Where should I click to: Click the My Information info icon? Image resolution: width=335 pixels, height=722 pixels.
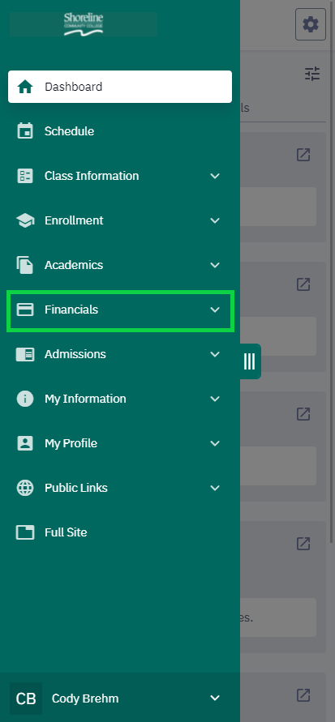25,399
